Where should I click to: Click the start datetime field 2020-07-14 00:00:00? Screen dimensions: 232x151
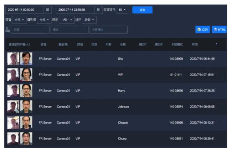(x=24, y=10)
